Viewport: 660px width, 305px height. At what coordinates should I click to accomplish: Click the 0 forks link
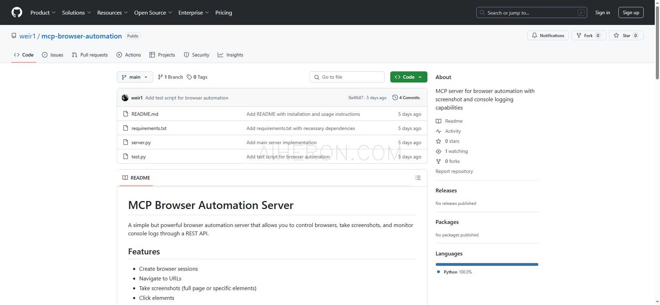[452, 161]
